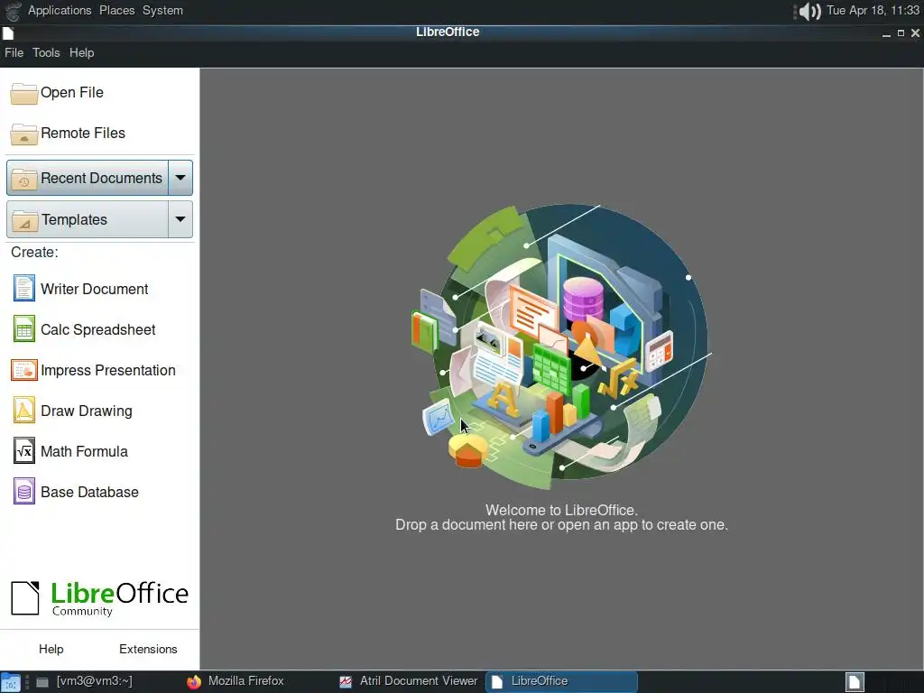Click the terminal icon in the taskbar

[42, 682]
